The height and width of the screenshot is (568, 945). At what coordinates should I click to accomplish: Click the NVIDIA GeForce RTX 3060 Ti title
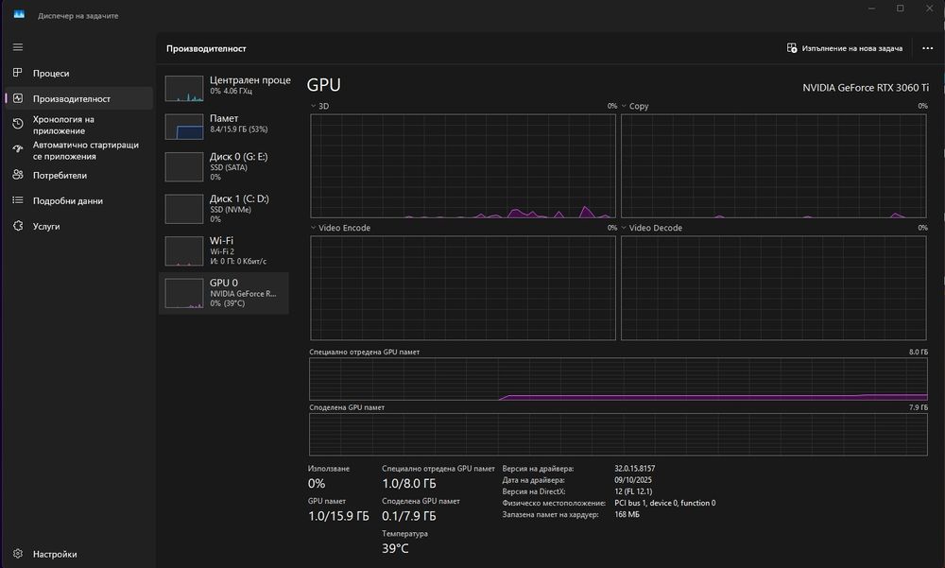pyautogui.click(x=866, y=88)
